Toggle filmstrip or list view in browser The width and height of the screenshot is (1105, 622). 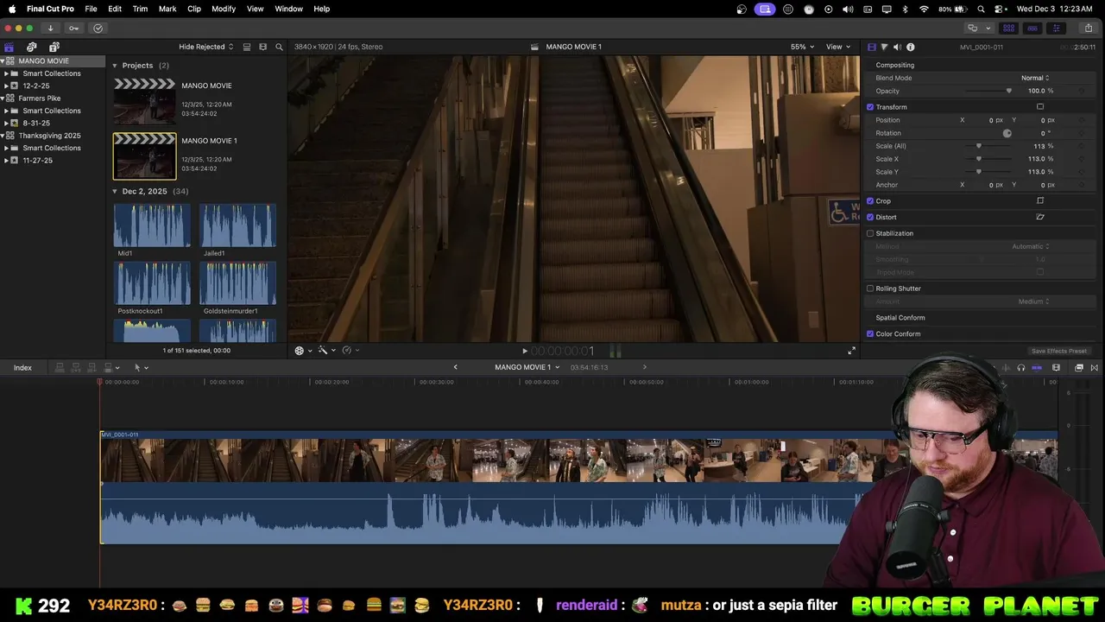click(246, 47)
